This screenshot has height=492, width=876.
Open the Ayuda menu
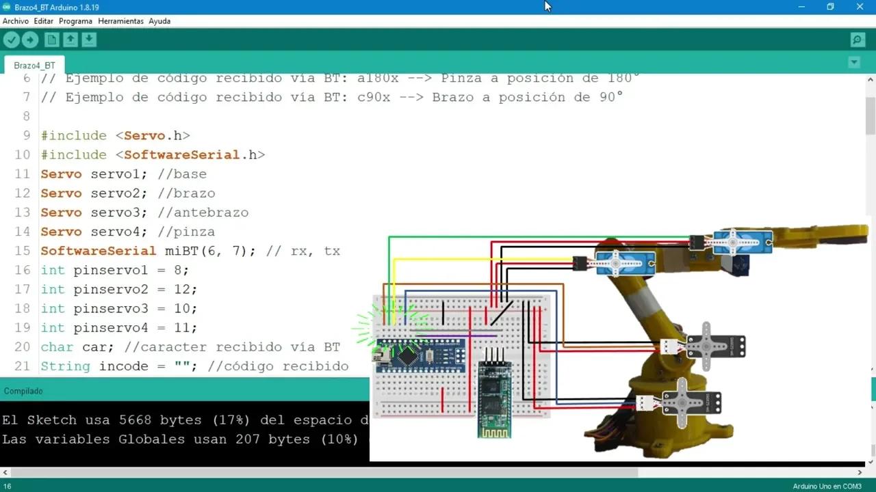coord(159,21)
